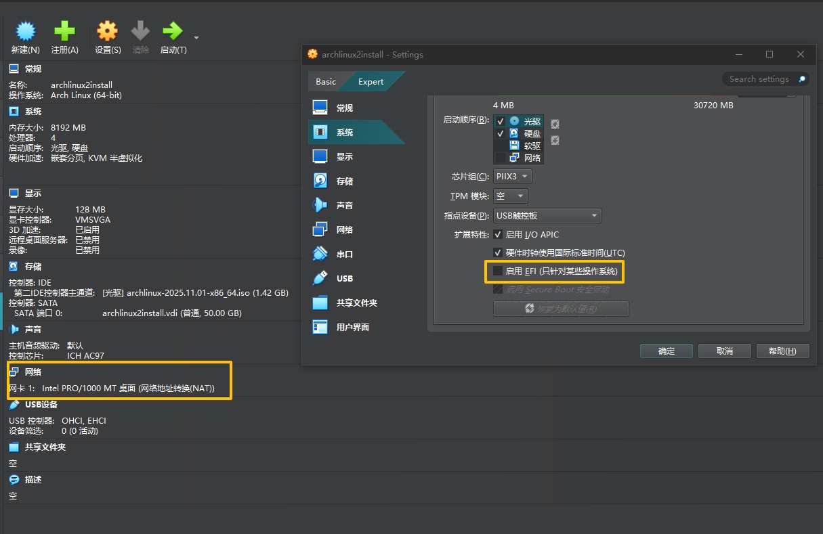This screenshot has width=823, height=534.
Task: Toggle the Enable I/O APIC checkbox
Action: coord(499,235)
